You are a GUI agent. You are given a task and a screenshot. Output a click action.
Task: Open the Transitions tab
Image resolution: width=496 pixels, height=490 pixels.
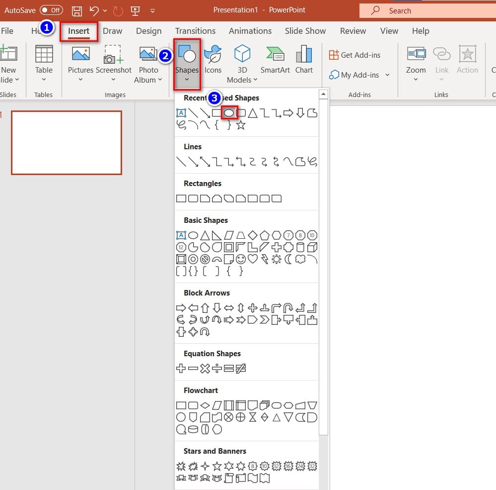pos(195,31)
